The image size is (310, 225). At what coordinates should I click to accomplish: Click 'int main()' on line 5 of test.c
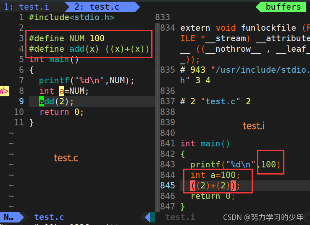coord(54,59)
